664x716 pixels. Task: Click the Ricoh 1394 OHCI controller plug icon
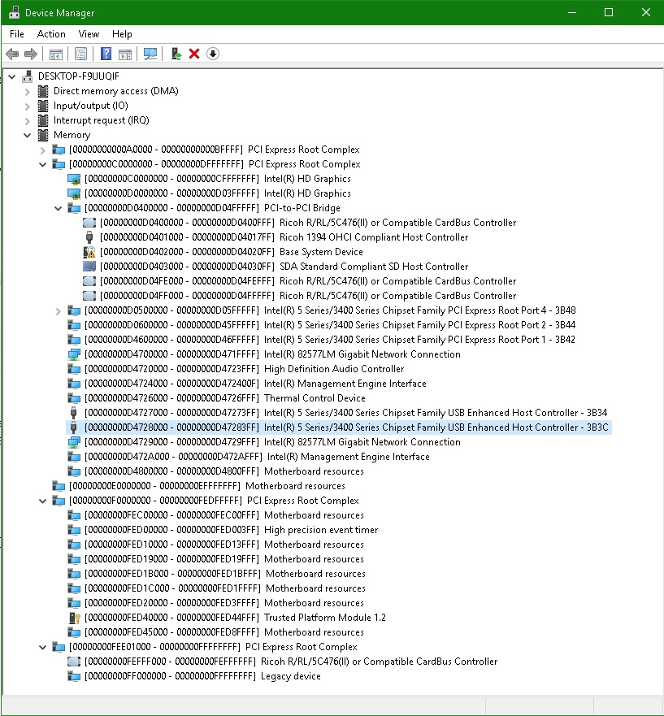[89, 237]
